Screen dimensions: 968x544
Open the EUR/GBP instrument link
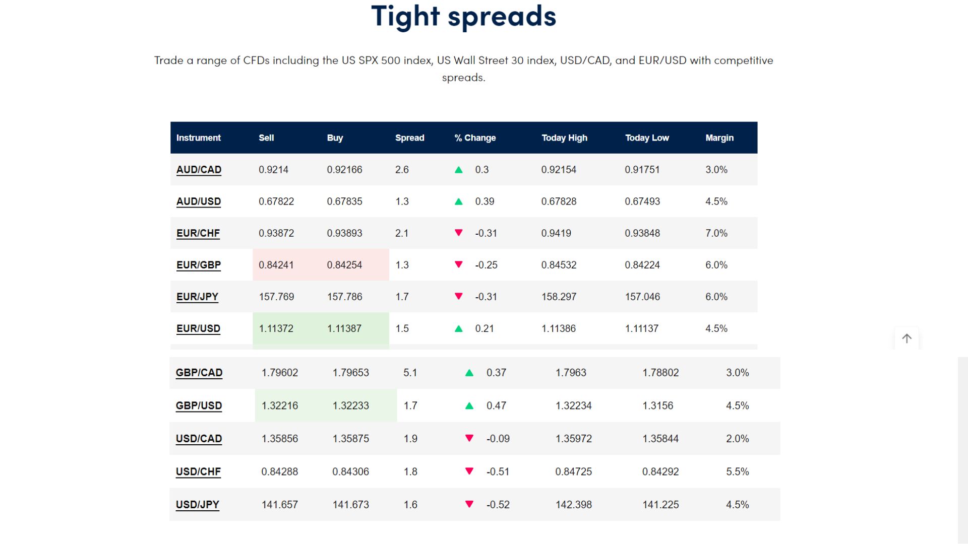click(199, 265)
